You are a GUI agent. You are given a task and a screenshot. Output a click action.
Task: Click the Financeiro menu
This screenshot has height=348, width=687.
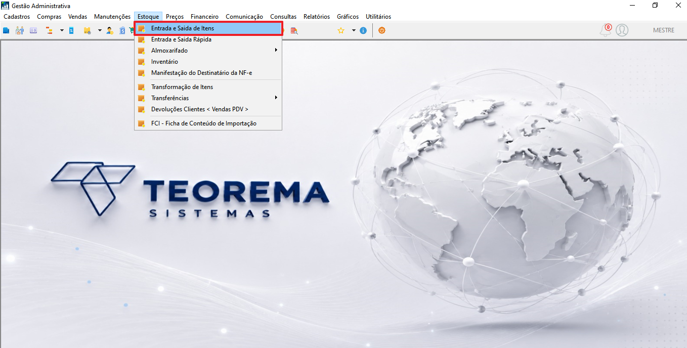[205, 17]
